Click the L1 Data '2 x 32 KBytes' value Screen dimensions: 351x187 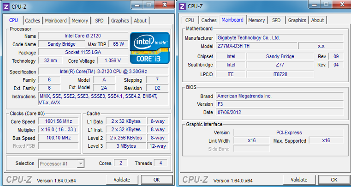pos(126,121)
